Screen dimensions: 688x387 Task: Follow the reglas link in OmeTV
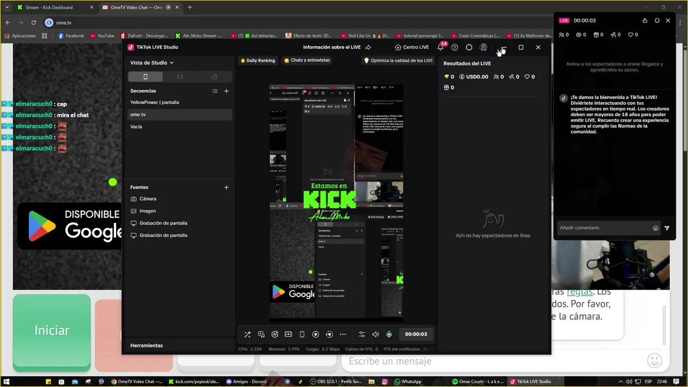(579, 292)
